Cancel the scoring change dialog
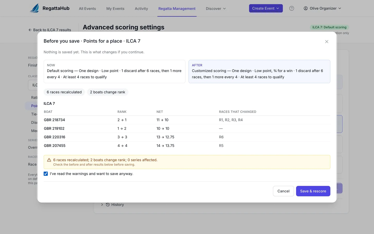 (283, 191)
